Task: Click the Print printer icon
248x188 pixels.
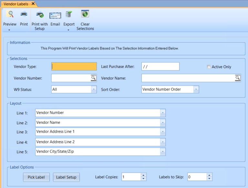Action: click(x=24, y=14)
